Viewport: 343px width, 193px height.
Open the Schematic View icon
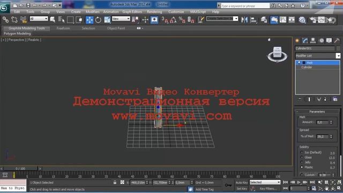click(292, 20)
